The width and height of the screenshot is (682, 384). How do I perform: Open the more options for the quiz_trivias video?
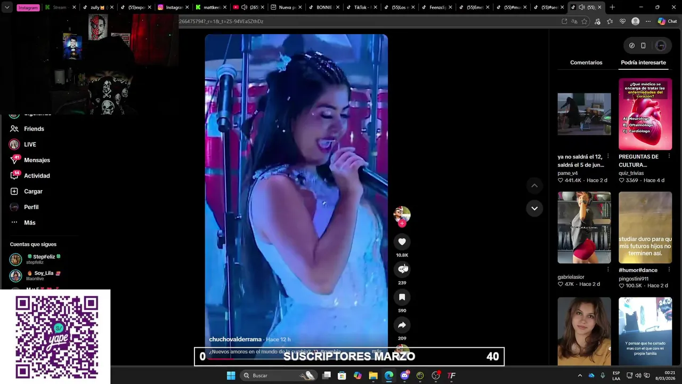point(669,156)
